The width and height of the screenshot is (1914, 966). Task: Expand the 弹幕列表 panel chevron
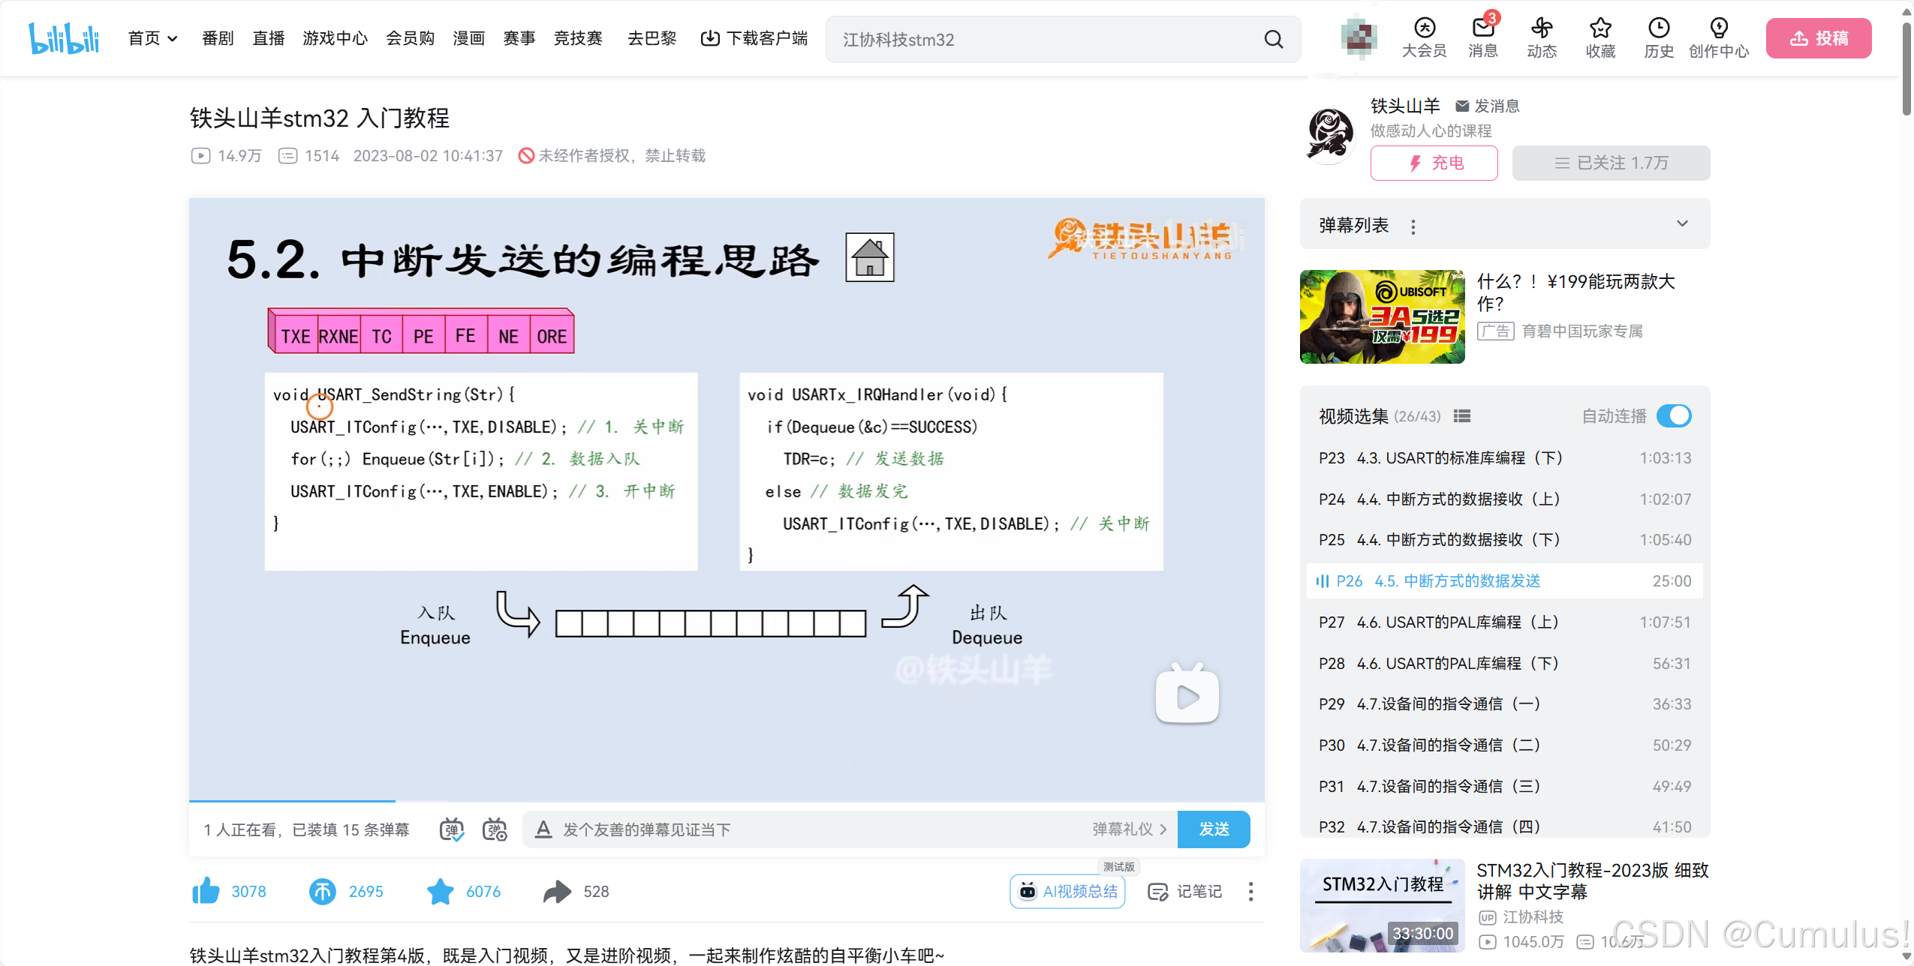click(1682, 223)
